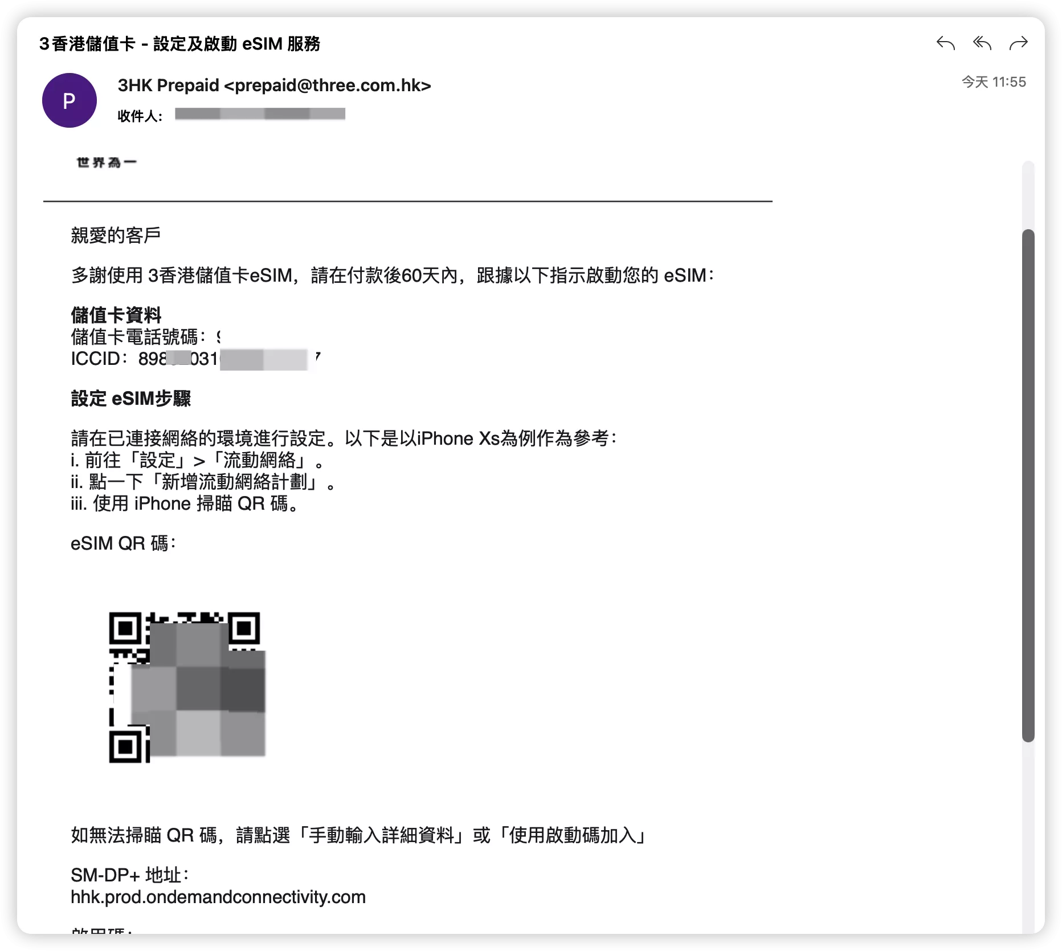This screenshot has height=951, width=1062.
Task: Click the 如無法掃瞄 QR 碼 instruction line
Action: click(360, 835)
